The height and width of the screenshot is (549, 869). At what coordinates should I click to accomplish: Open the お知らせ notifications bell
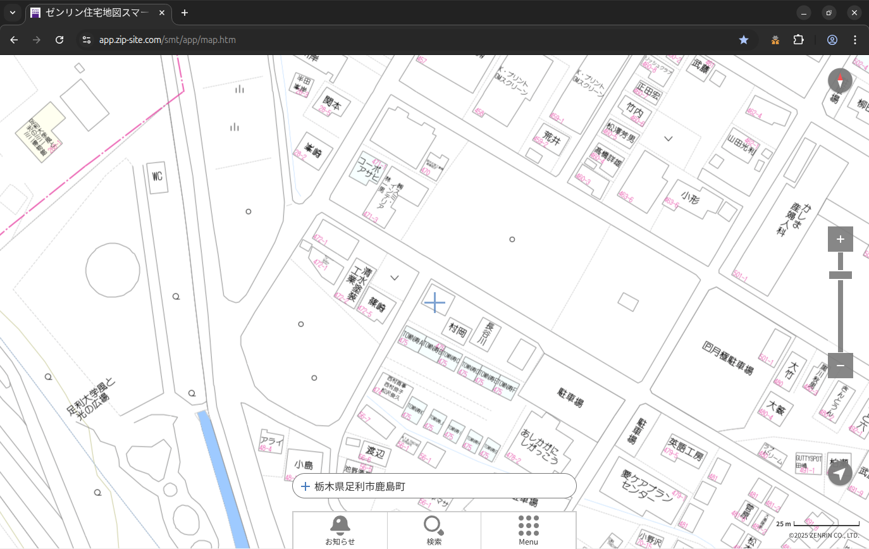[x=340, y=530]
